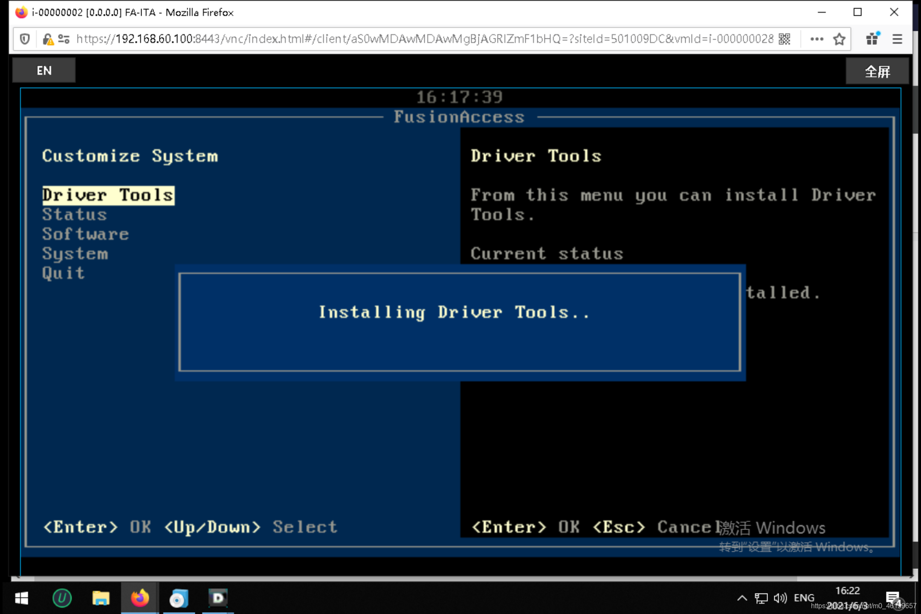Open the D application in taskbar

(x=218, y=598)
